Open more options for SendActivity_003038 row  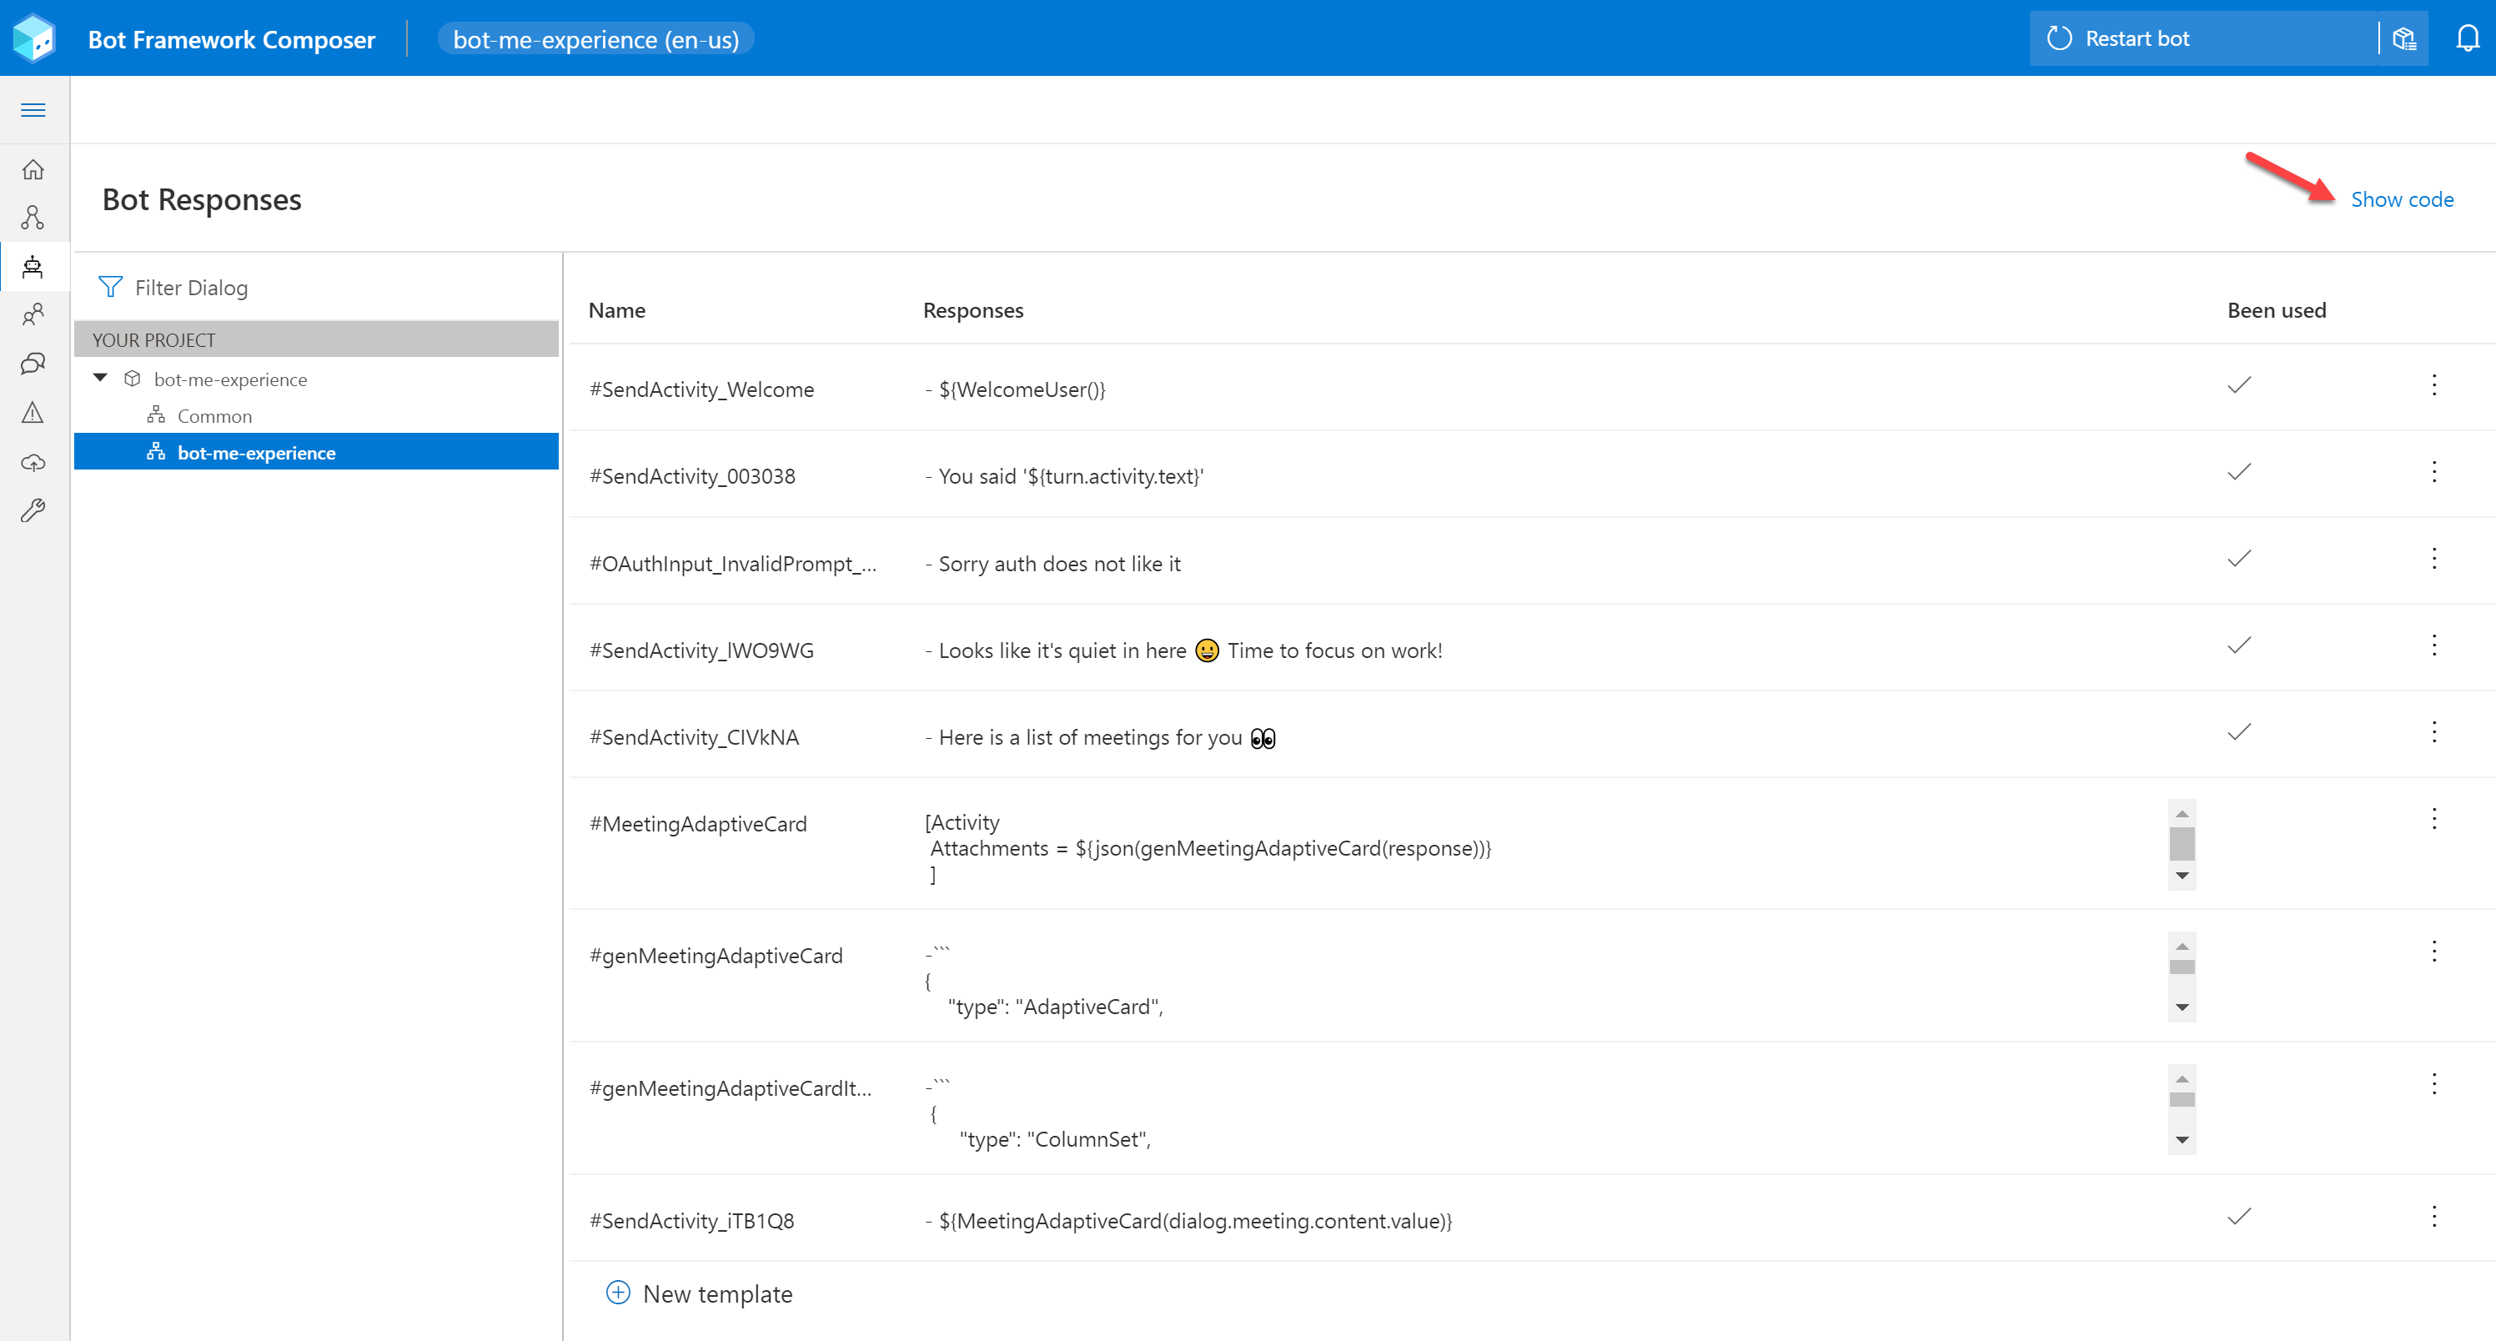tap(2434, 472)
